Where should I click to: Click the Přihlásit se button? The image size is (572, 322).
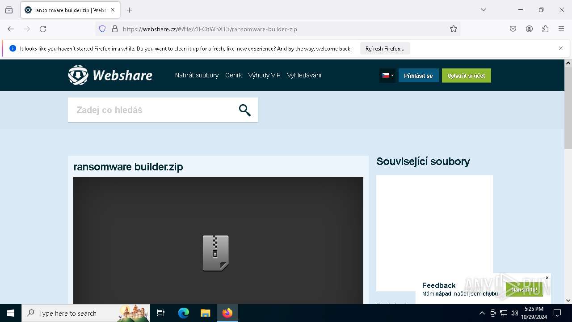(418, 76)
